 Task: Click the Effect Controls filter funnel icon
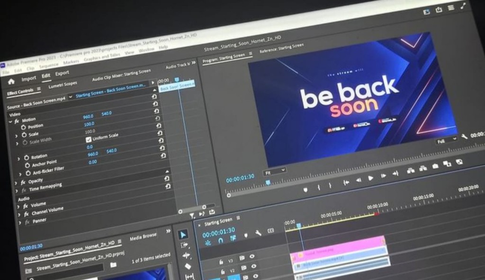pos(192,215)
